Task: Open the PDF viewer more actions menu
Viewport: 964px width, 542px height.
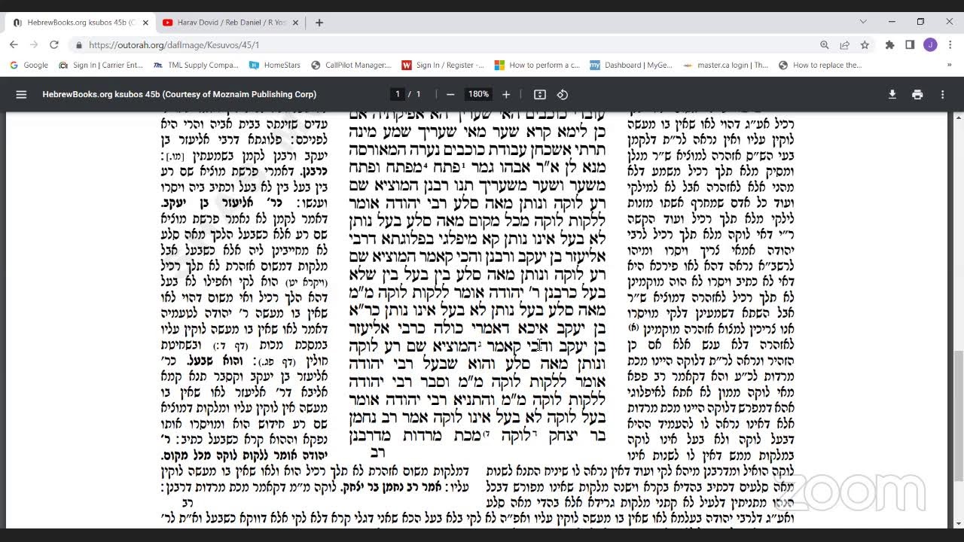Action: coord(942,94)
